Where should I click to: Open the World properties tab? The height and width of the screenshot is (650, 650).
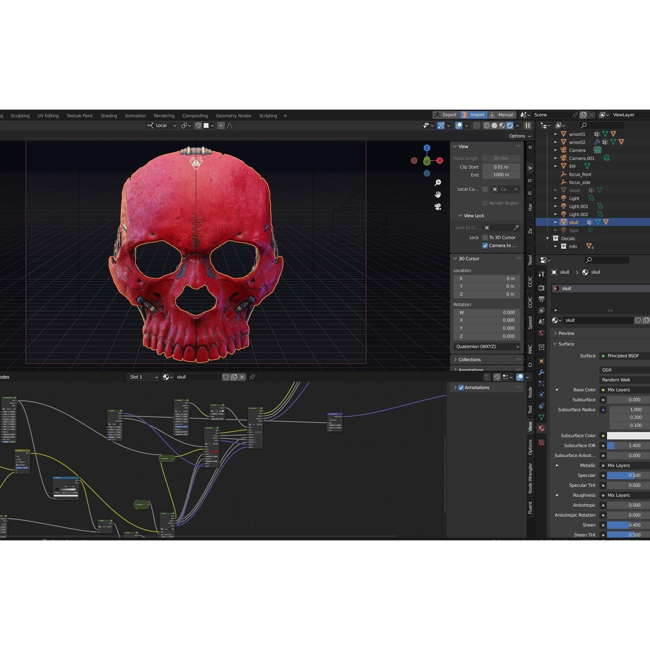tap(542, 332)
